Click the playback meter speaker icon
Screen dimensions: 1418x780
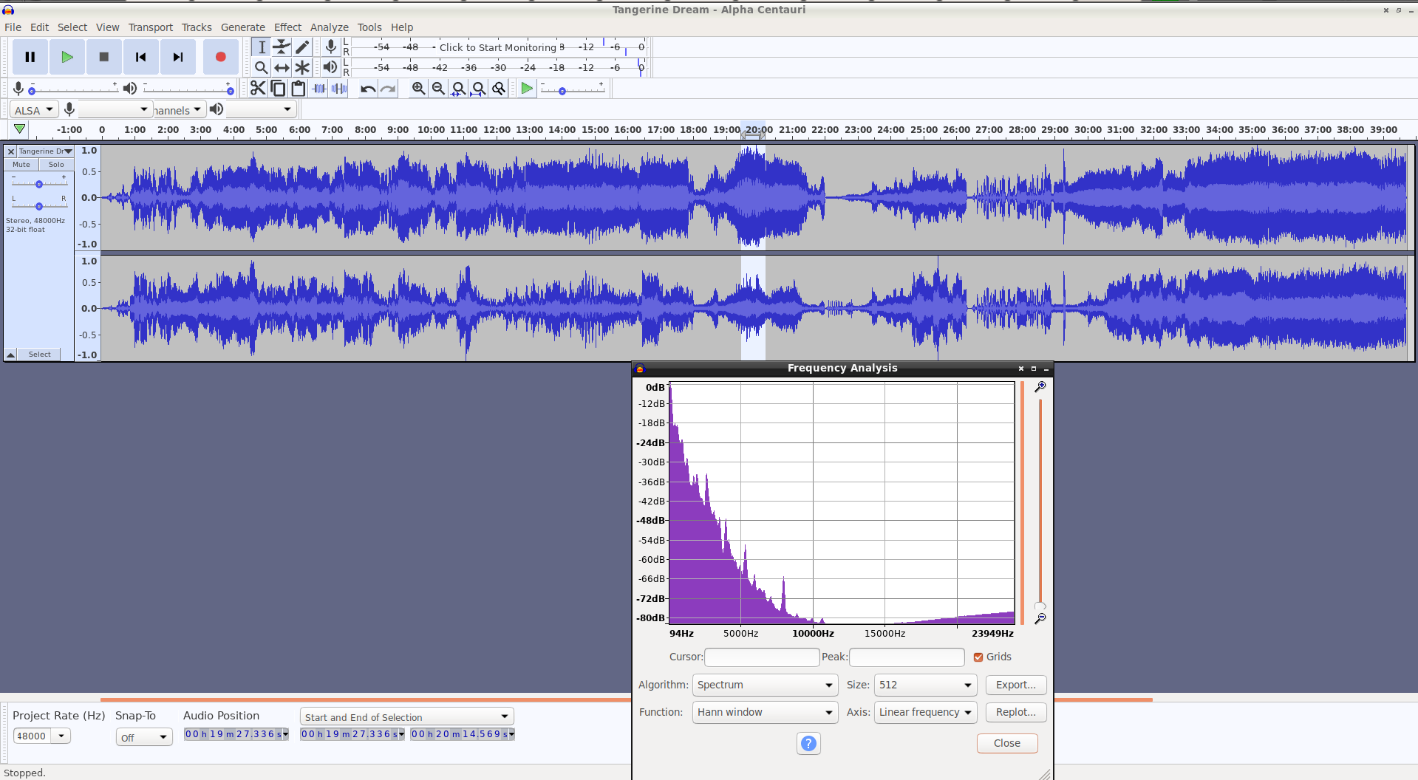[330, 67]
